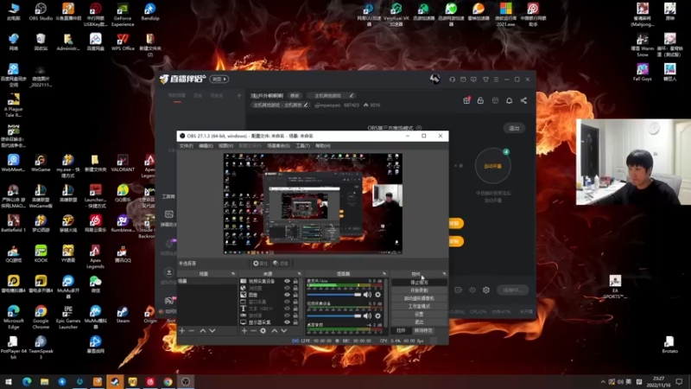Move the scene up with the arrow

[x=203, y=330]
